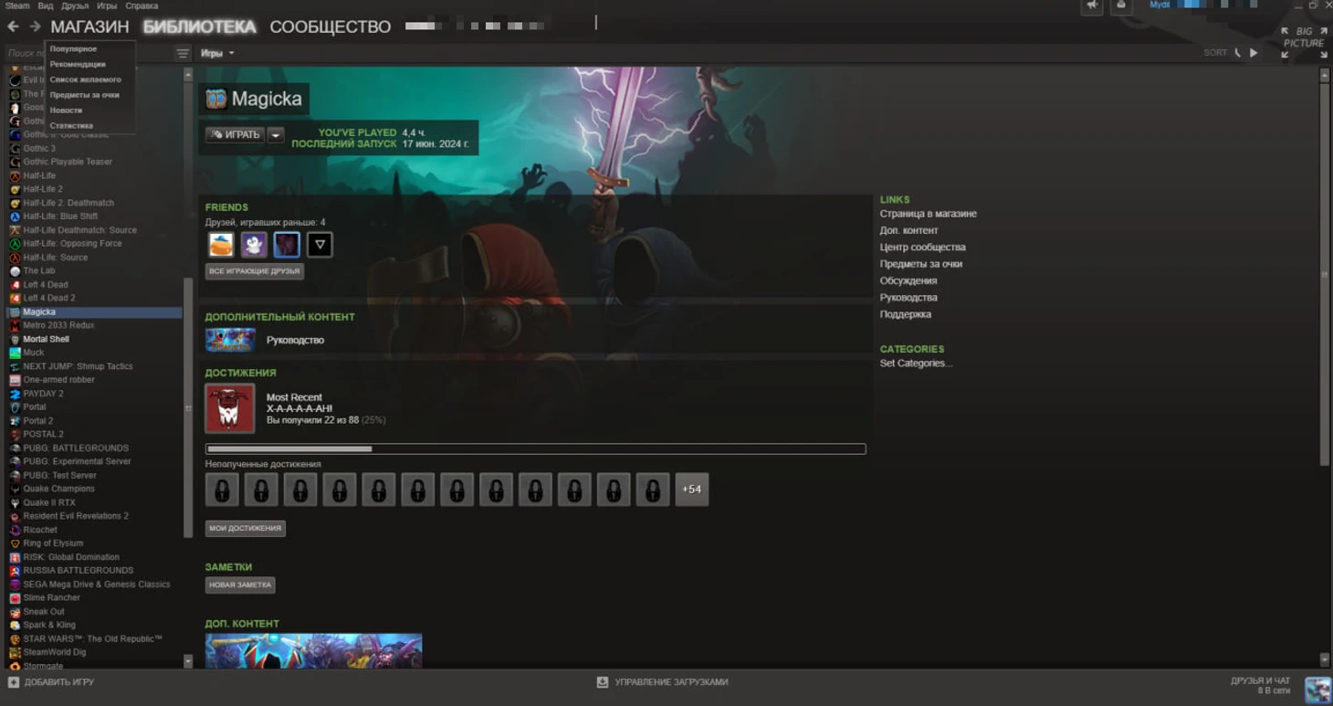
Task: Open the downloads manager icon
Action: 603,682
